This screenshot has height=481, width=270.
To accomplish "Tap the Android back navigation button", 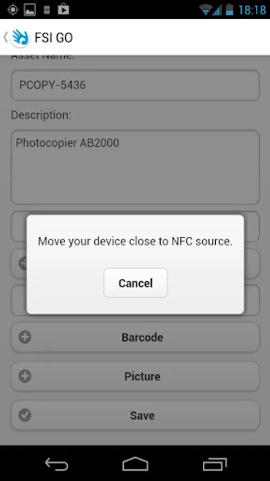I will (x=57, y=463).
